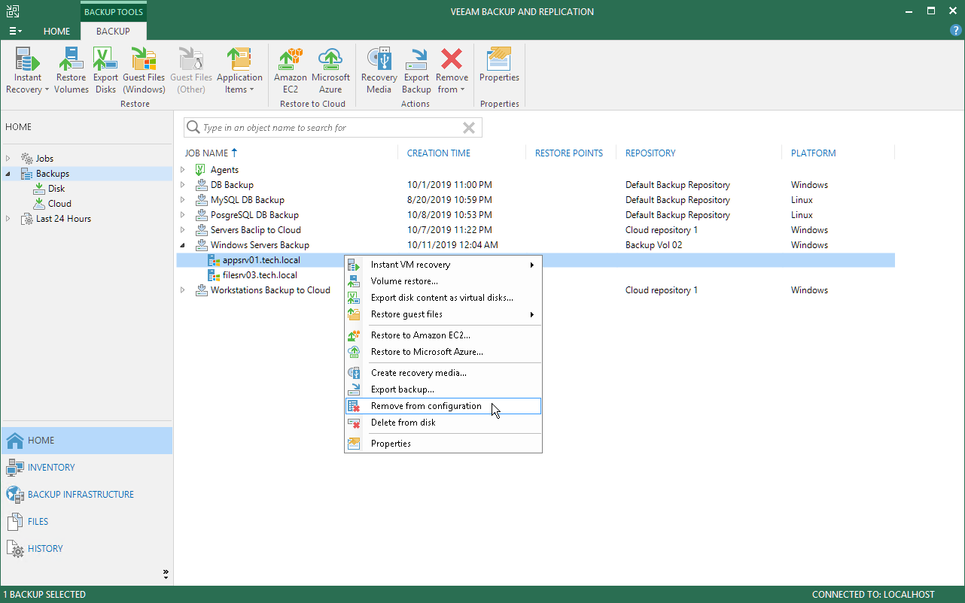Viewport: 965px width, 603px height.
Task: Choose Instant VM recovery menu entry
Action: (x=443, y=265)
